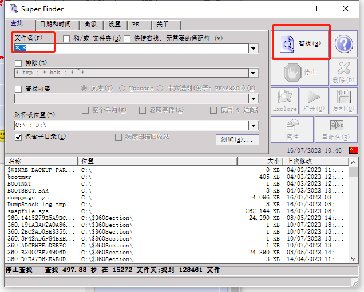
Task: Enable the 快捷查找 checkbox
Action: pos(127,39)
